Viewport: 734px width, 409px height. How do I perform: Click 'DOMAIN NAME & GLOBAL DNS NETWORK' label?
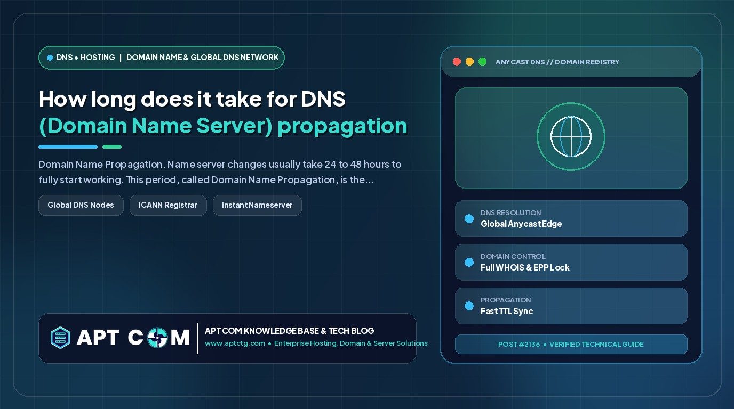[203, 58]
